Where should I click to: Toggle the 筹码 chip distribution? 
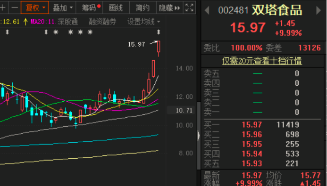click(x=89, y=8)
